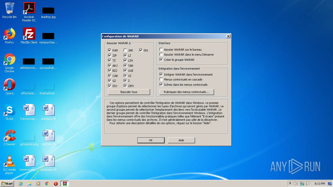The width and height of the screenshot is (333, 187).
Task: Uncheck the RAR association checkbox
Action: [110, 50]
